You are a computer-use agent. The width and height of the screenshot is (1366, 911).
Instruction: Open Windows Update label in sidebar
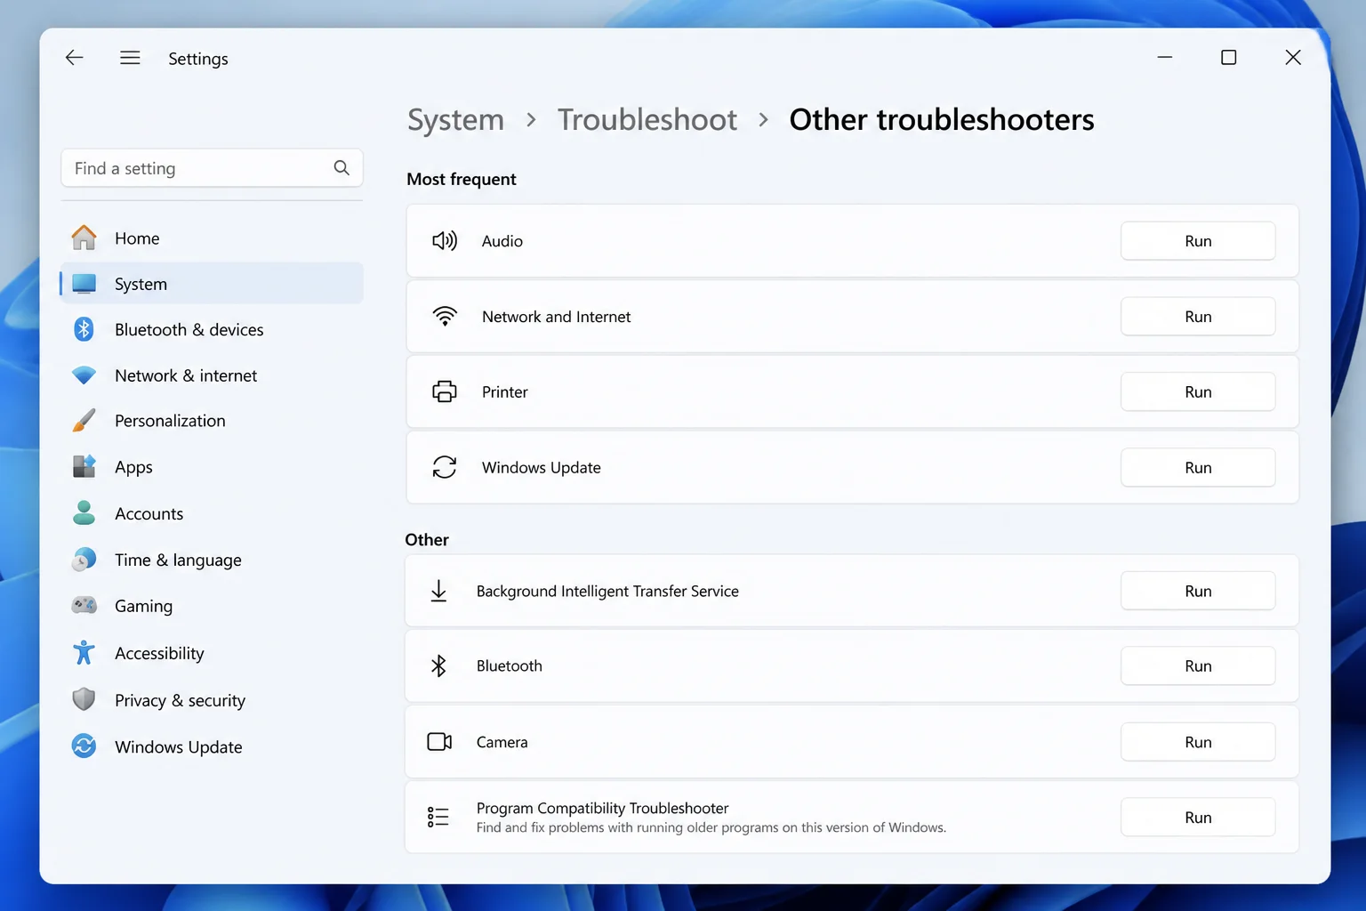[178, 747]
